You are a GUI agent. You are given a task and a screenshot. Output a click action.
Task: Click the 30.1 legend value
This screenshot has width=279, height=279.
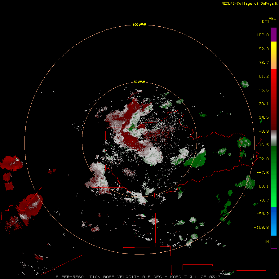pos(264,104)
